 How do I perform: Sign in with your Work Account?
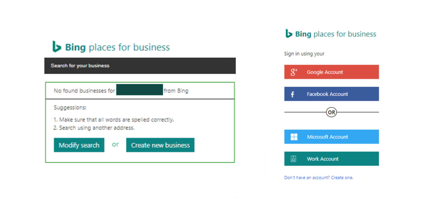tap(331, 159)
